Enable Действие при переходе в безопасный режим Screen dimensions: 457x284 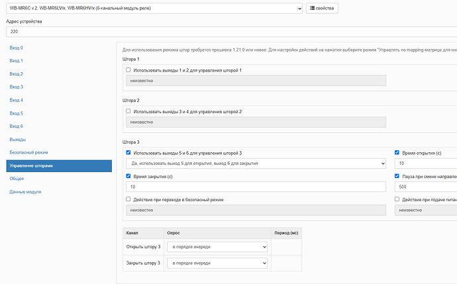coord(128,199)
